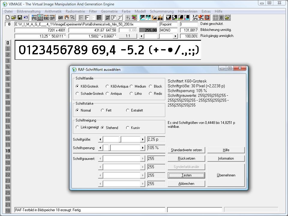The width and height of the screenshot is (288, 216).
Task: Click the new blank file icon
Action: 8,17
